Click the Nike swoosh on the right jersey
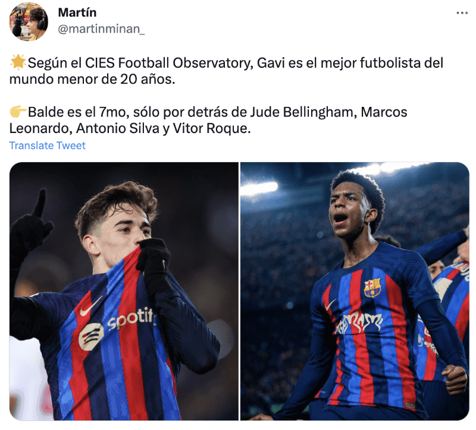The height and width of the screenshot is (430, 476). [x=330, y=305]
